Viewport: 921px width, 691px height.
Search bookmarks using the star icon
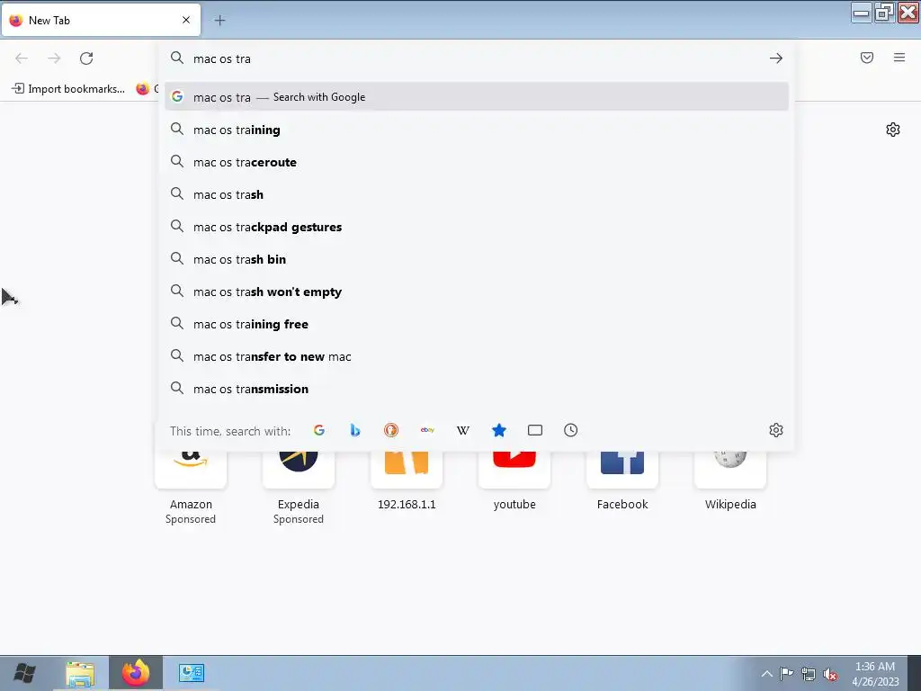click(498, 430)
